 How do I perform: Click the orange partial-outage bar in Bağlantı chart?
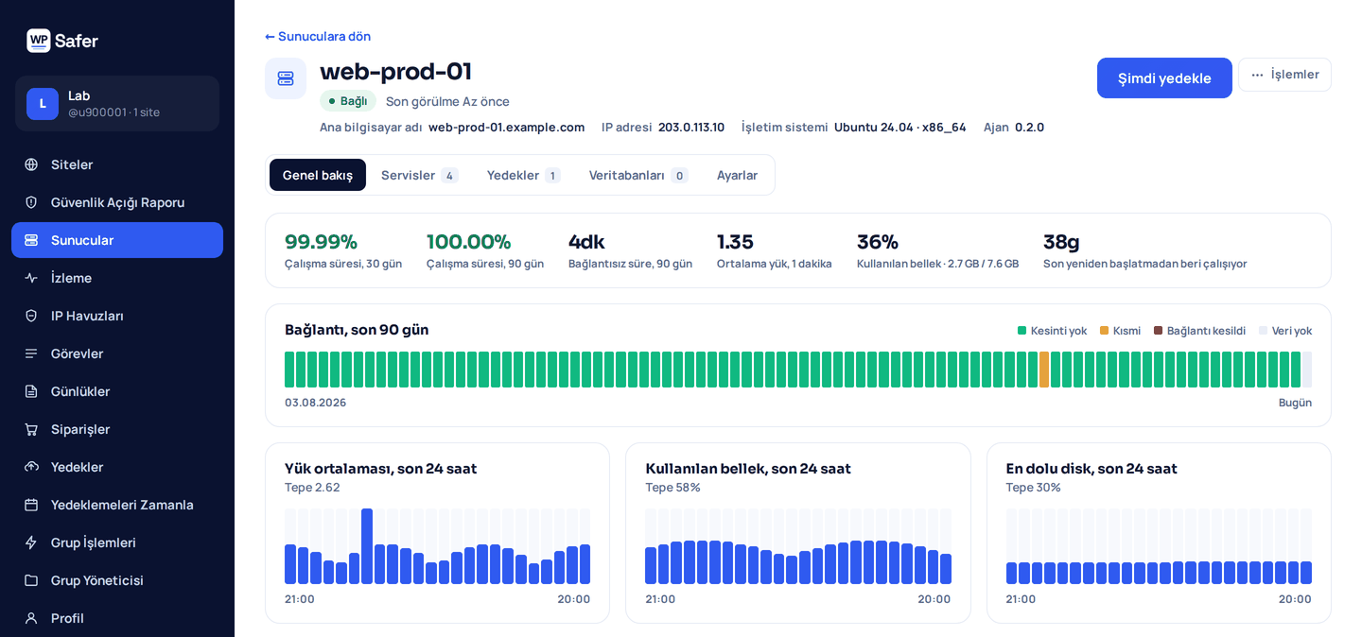click(1044, 370)
